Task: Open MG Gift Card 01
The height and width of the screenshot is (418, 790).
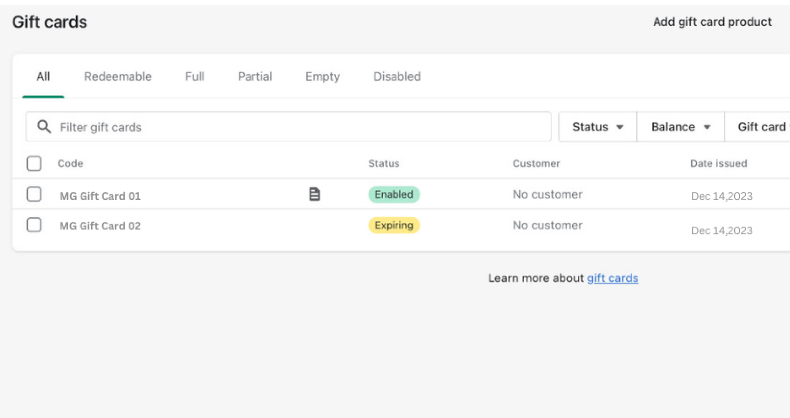Action: [x=100, y=196]
